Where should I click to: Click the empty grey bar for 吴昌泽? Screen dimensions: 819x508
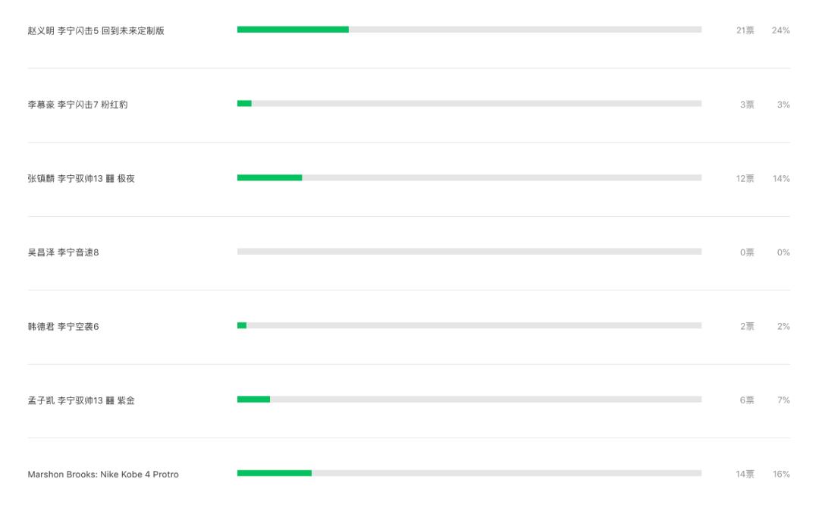coord(469,251)
